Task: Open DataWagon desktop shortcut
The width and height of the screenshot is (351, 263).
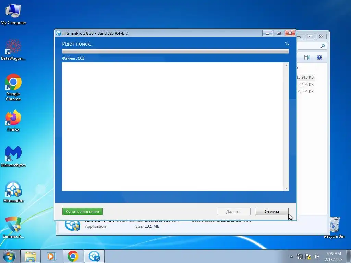Action: 13,50
